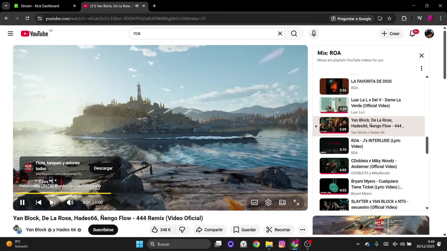
Task: Show hidden system tray icons
Action: 358,244
